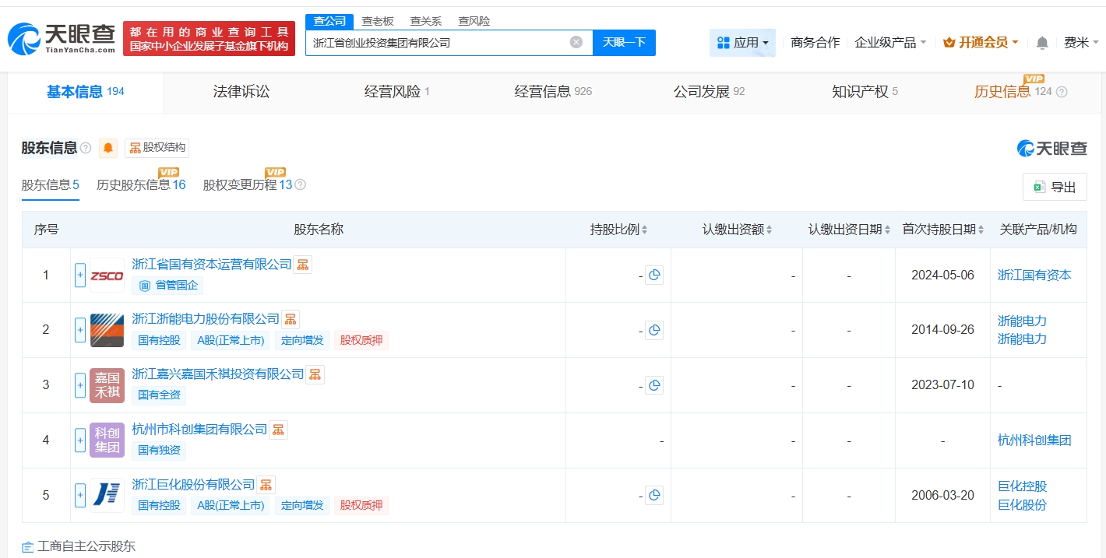This screenshot has width=1106, height=558.
Task: Click the 导出 export button
Action: tap(1055, 187)
